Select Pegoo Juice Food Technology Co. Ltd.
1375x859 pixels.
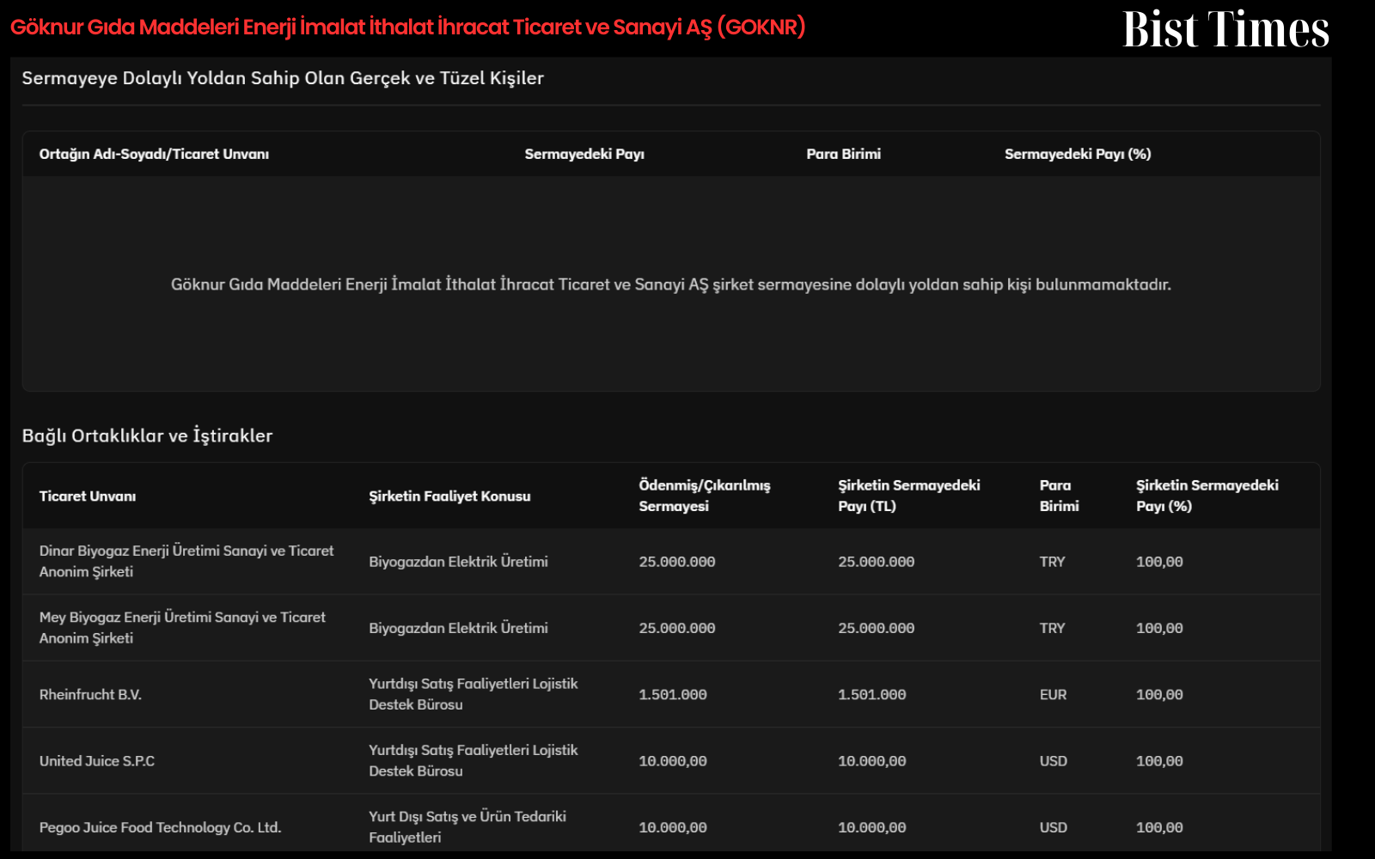(160, 827)
